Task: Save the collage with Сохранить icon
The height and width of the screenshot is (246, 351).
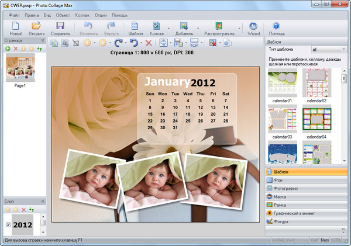Action: (x=60, y=27)
